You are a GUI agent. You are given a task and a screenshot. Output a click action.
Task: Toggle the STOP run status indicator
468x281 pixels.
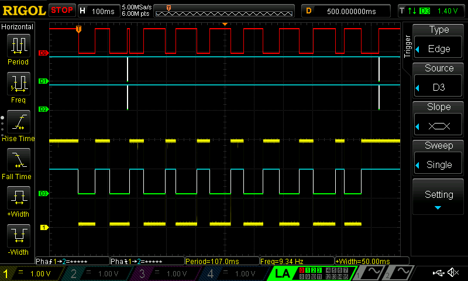(x=62, y=11)
